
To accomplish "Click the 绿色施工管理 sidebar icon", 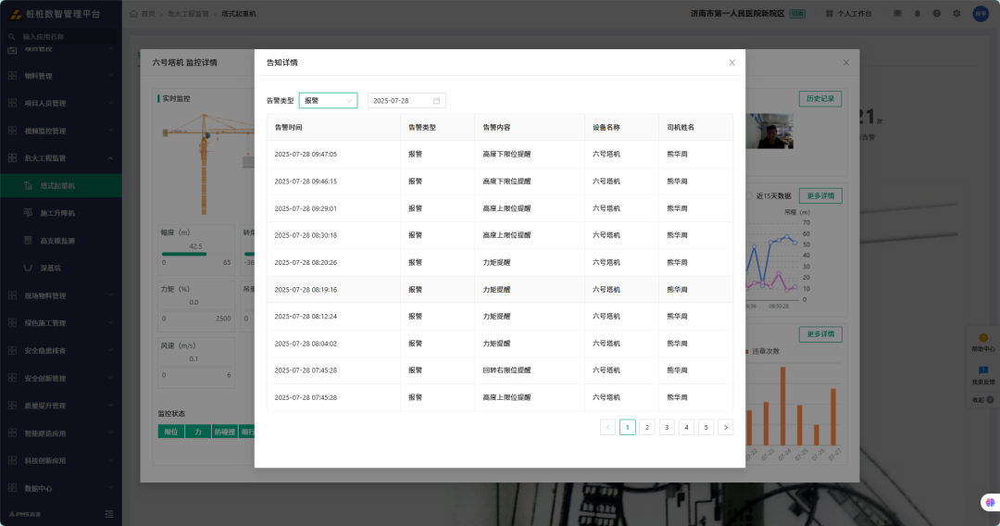I will (12, 323).
